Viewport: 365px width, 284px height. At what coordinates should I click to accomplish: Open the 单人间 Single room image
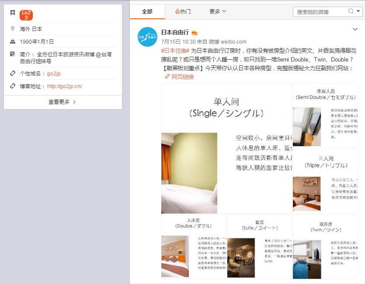[226, 148]
